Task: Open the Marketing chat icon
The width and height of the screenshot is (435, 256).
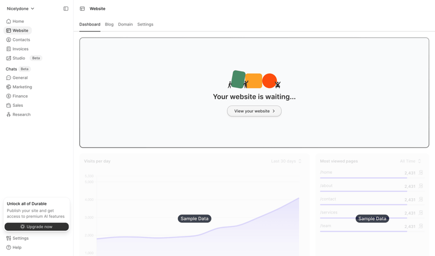Action: [x=9, y=87]
